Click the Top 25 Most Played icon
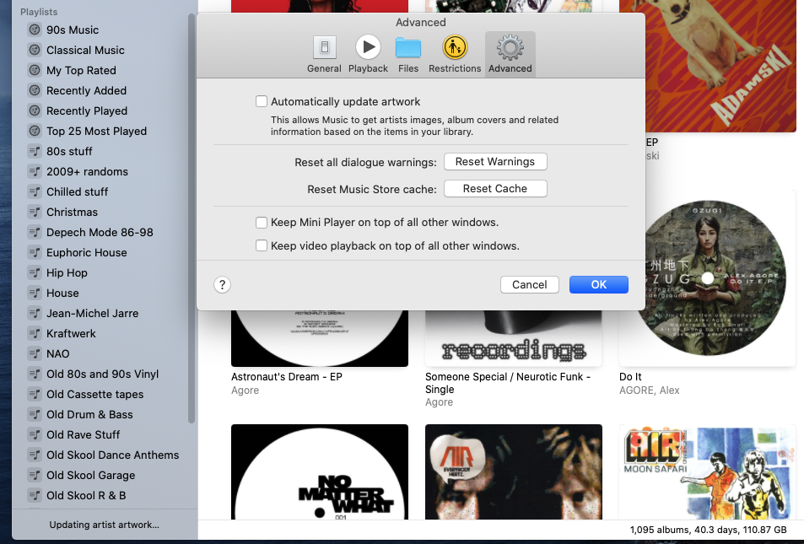Image resolution: width=804 pixels, height=544 pixels. [35, 132]
